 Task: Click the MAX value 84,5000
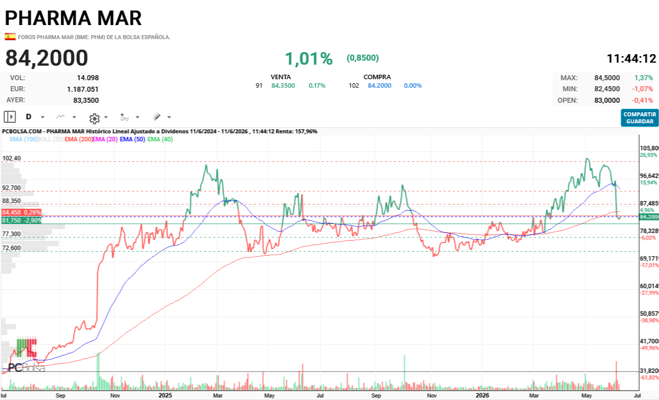pyautogui.click(x=607, y=78)
